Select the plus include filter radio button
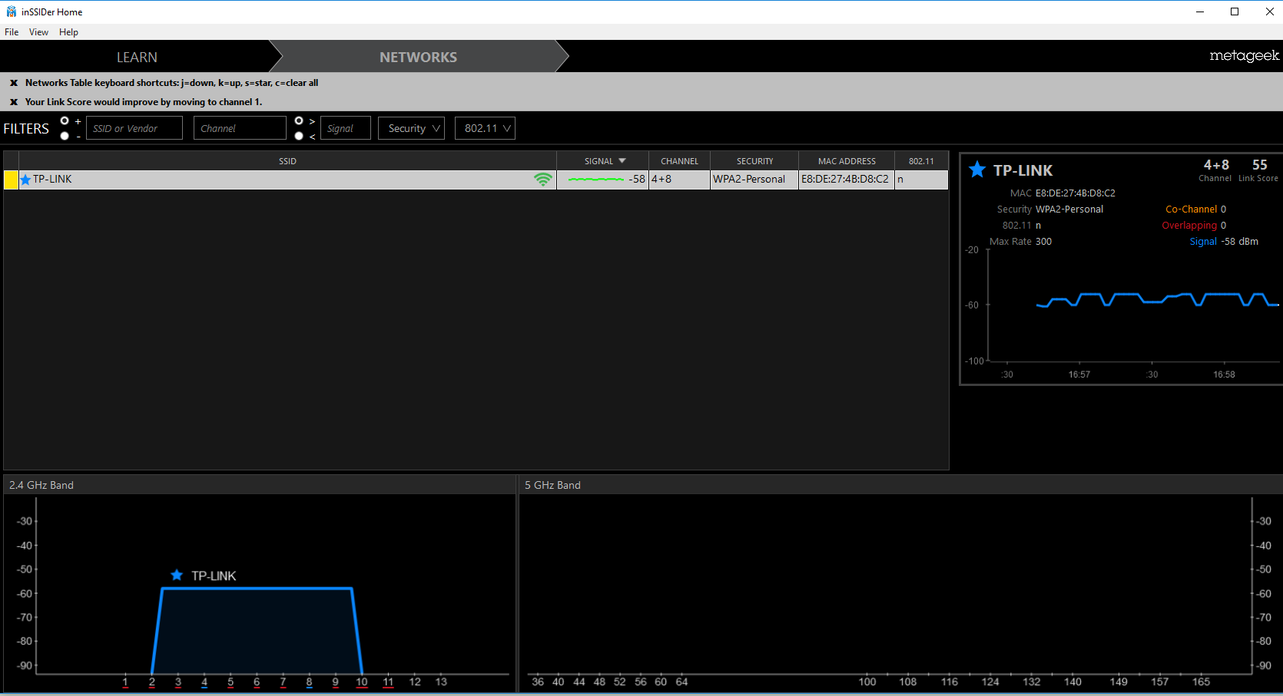 65,120
